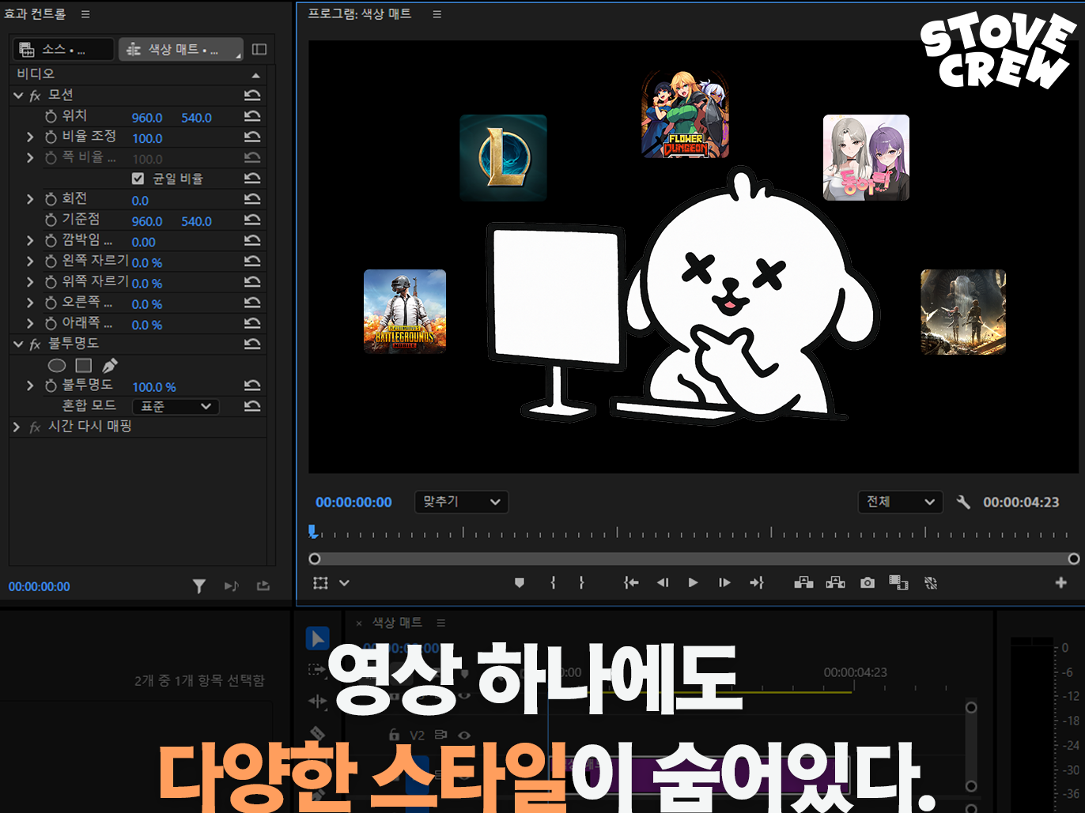The height and width of the screenshot is (813, 1085).
Task: Open the timeline 색상 매트 panel menu
Action: point(440,623)
